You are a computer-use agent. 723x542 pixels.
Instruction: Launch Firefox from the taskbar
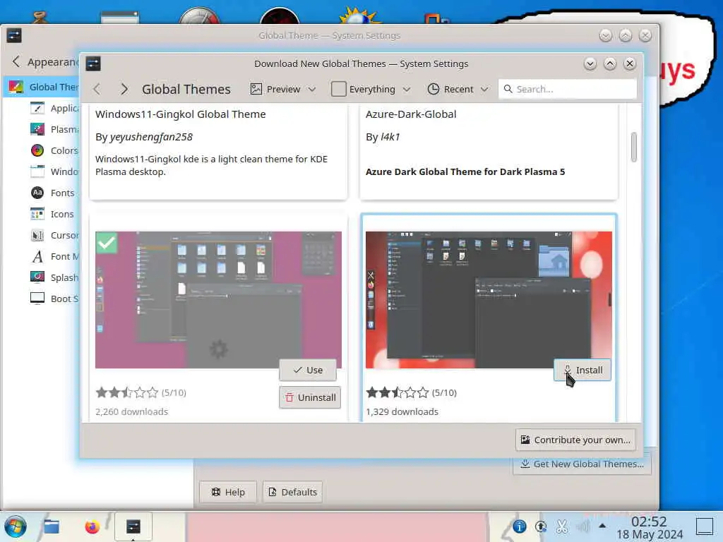coord(92,526)
